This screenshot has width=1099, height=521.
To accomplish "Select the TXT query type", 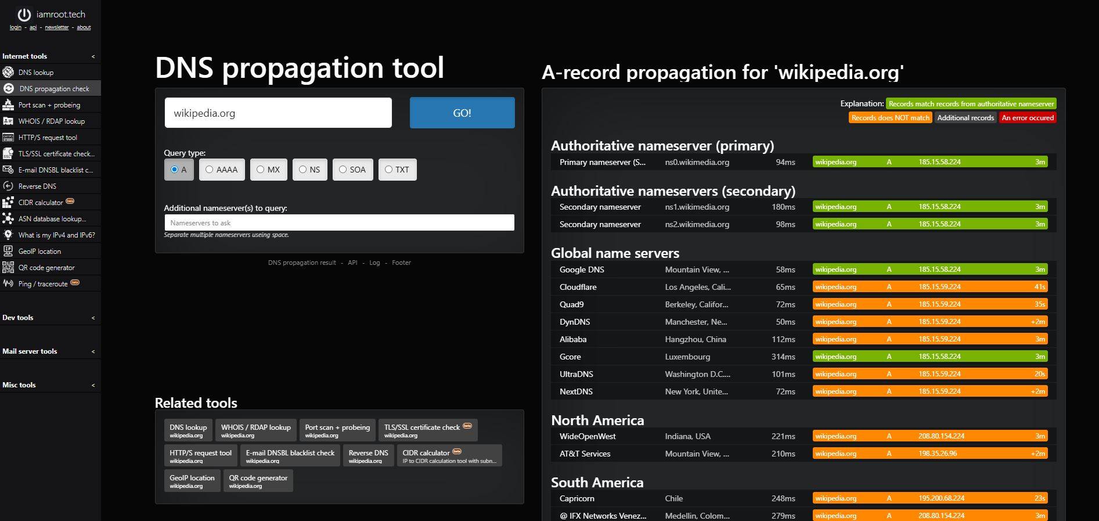I will (x=398, y=170).
